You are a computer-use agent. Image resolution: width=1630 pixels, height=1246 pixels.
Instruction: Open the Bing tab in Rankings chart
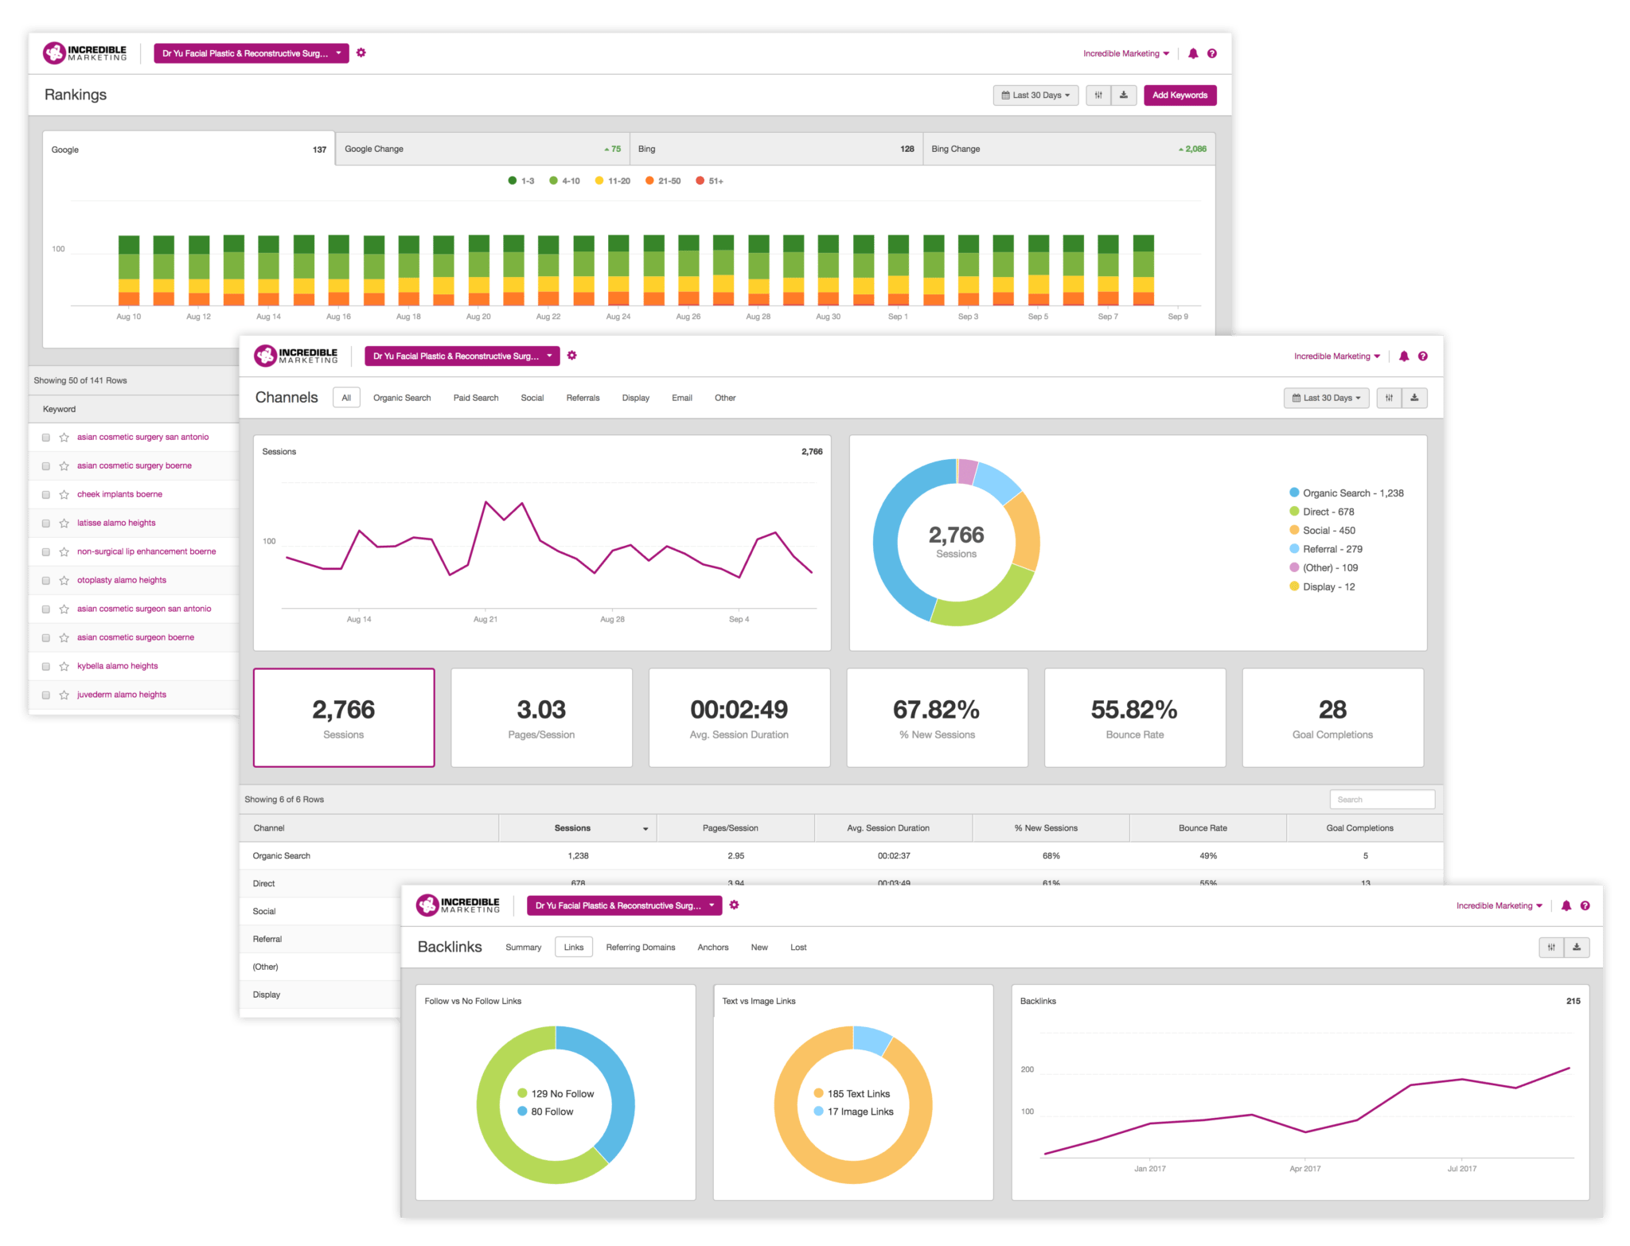pos(777,149)
